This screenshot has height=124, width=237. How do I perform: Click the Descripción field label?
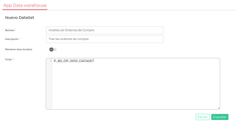[x=12, y=39]
